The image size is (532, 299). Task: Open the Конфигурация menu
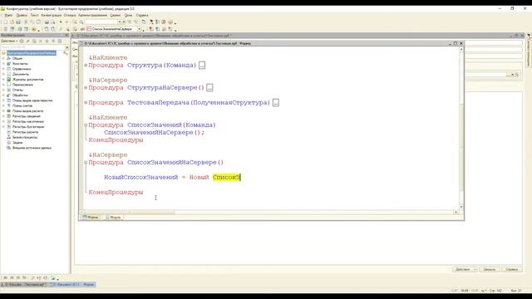(x=52, y=15)
